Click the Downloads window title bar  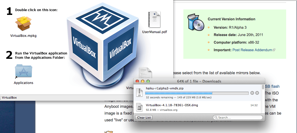(x=201, y=81)
